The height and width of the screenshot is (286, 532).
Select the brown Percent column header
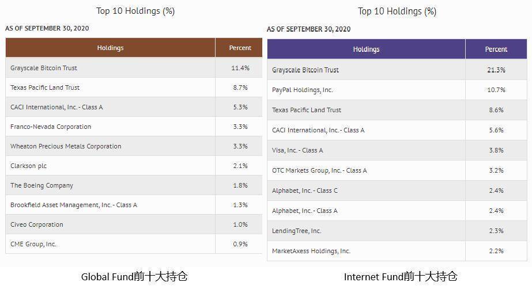240,48
